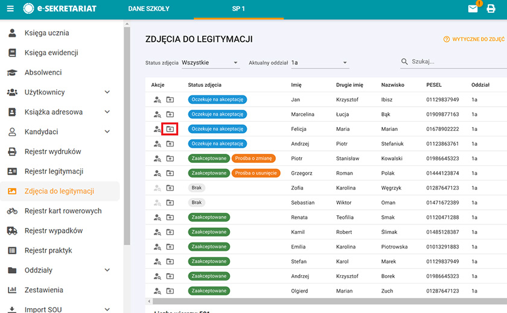507x313 pixels.
Task: Open the mail notifications envelope icon
Action: pyautogui.click(x=473, y=9)
